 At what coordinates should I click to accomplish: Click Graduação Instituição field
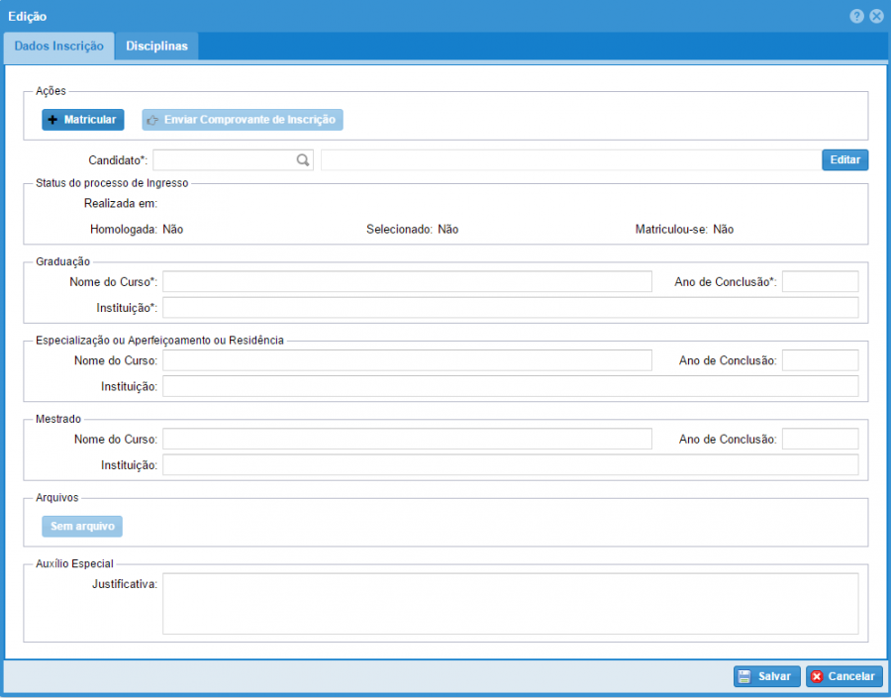510,308
